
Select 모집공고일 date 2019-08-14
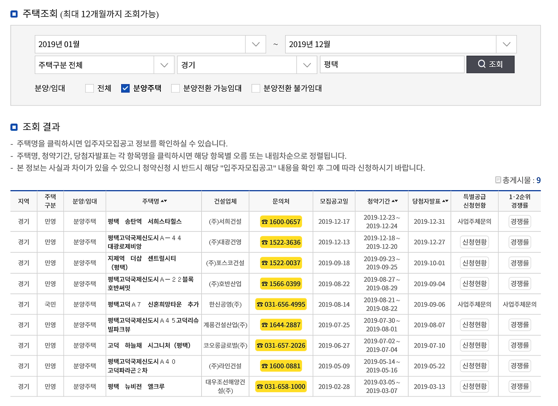tap(334, 304)
